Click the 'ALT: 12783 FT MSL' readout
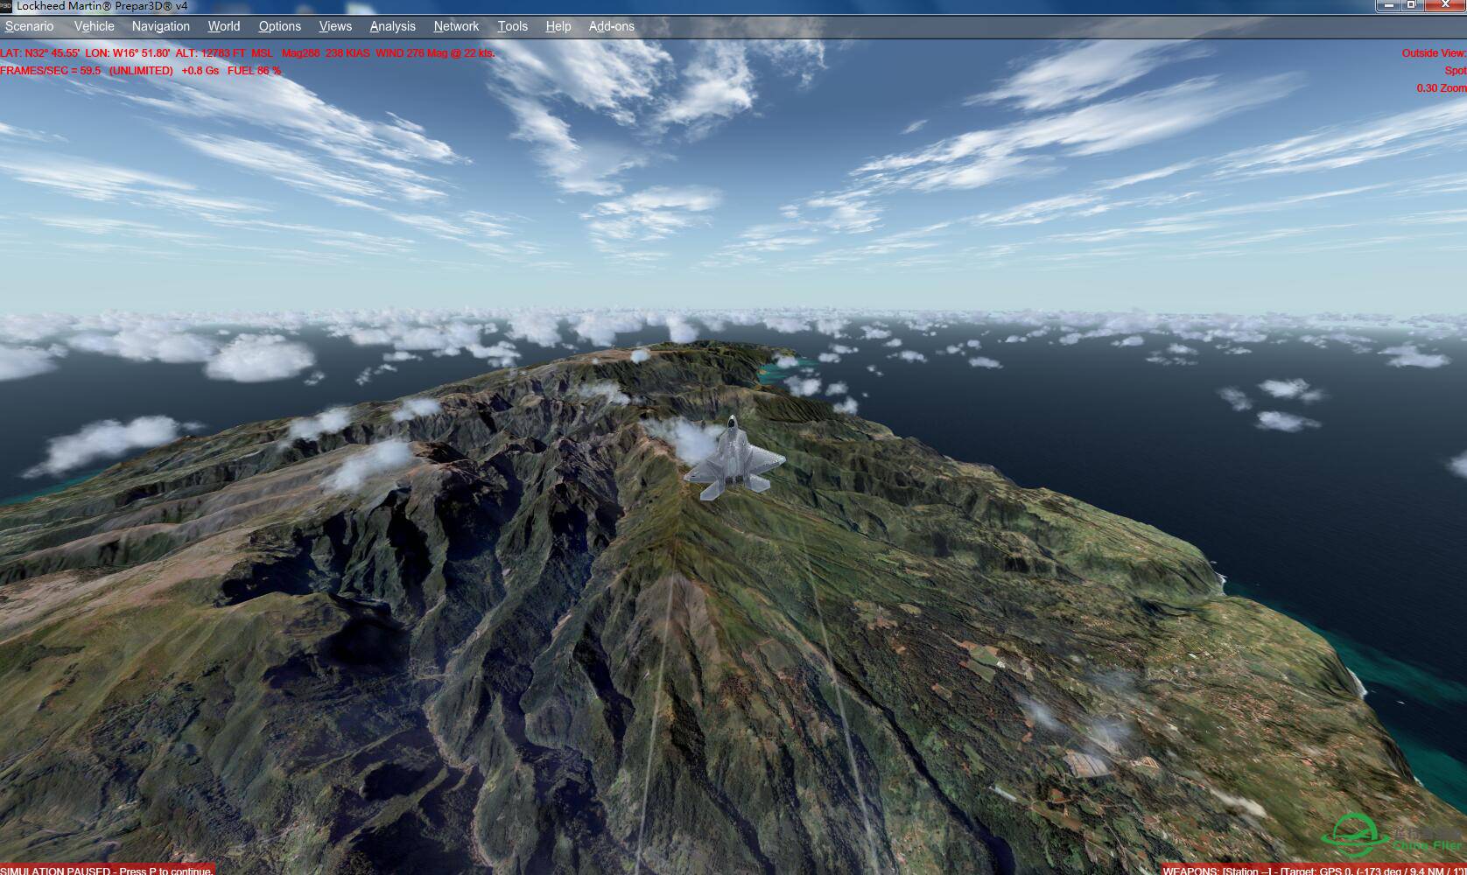The height and width of the screenshot is (875, 1467). 224,53
